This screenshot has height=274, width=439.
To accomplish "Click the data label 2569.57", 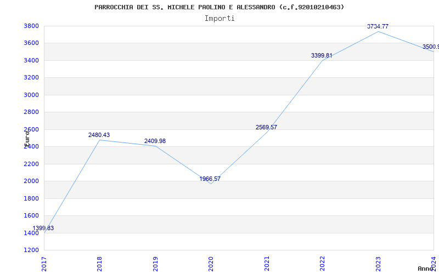I will (266, 128).
